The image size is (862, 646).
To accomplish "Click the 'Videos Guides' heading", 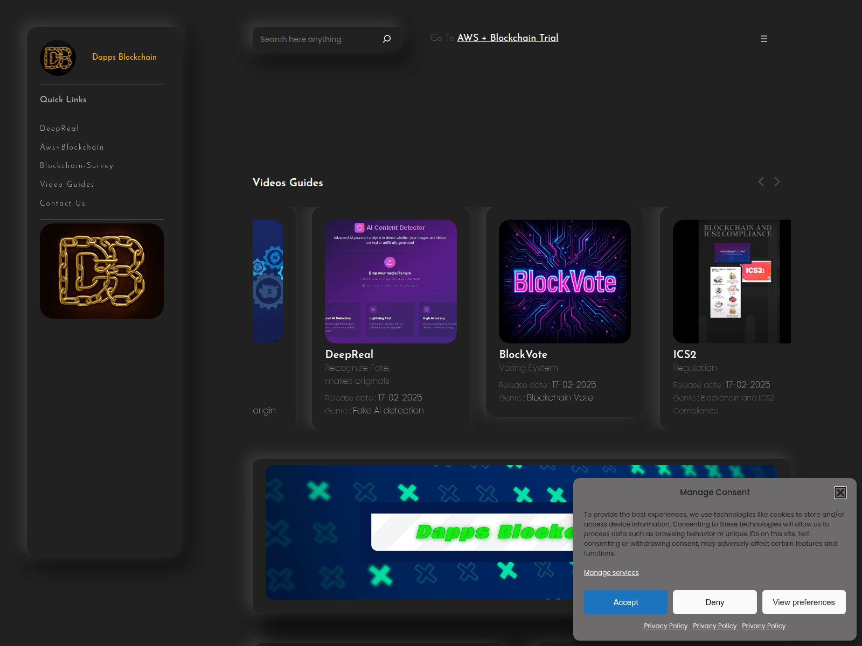I will 288,182.
